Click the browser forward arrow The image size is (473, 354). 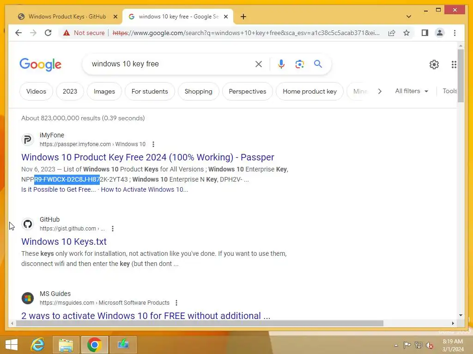click(33, 33)
